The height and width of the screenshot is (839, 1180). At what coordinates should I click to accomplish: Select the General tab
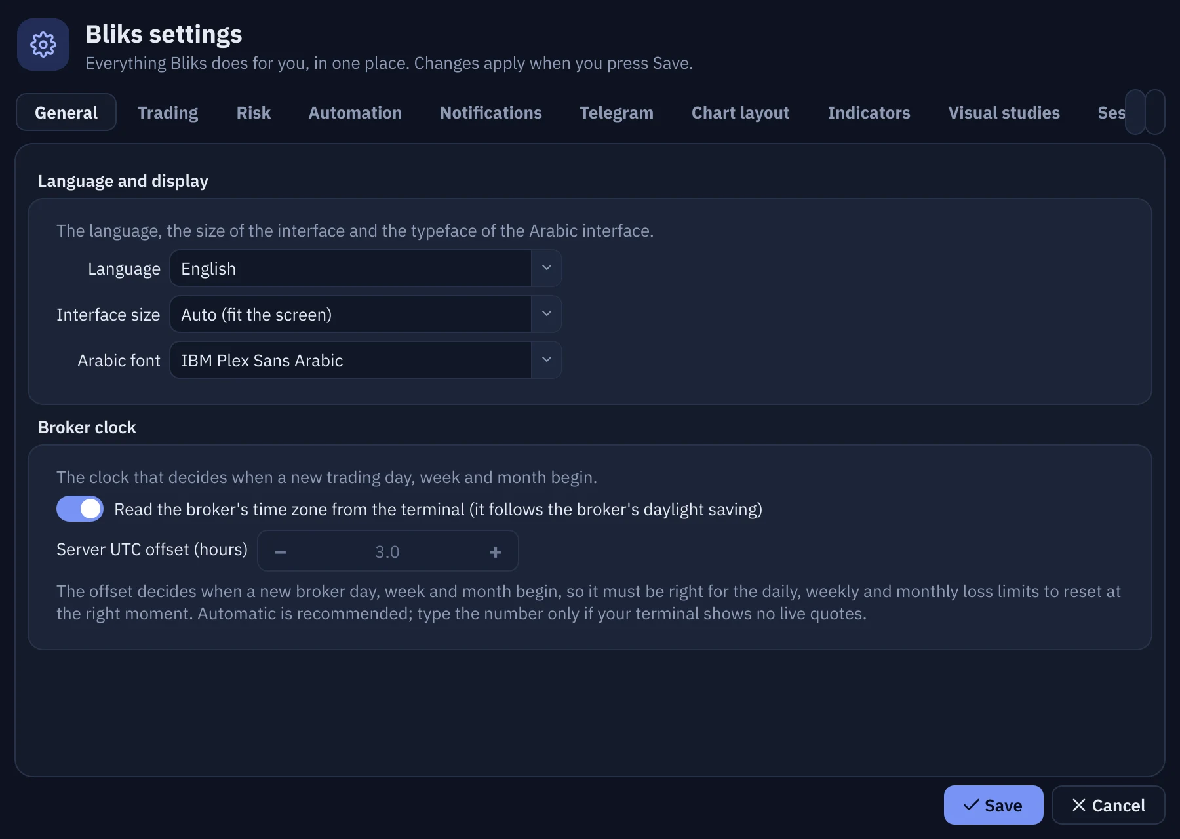pyautogui.click(x=66, y=112)
